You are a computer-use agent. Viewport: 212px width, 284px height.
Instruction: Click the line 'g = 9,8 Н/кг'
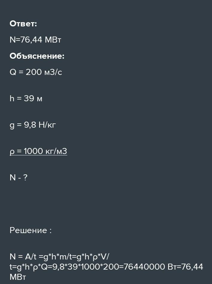(x=33, y=125)
